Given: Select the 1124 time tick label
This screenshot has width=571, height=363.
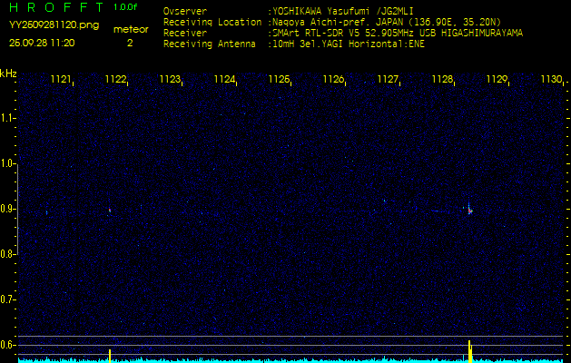Looking at the screenshot, I should [x=225, y=80].
